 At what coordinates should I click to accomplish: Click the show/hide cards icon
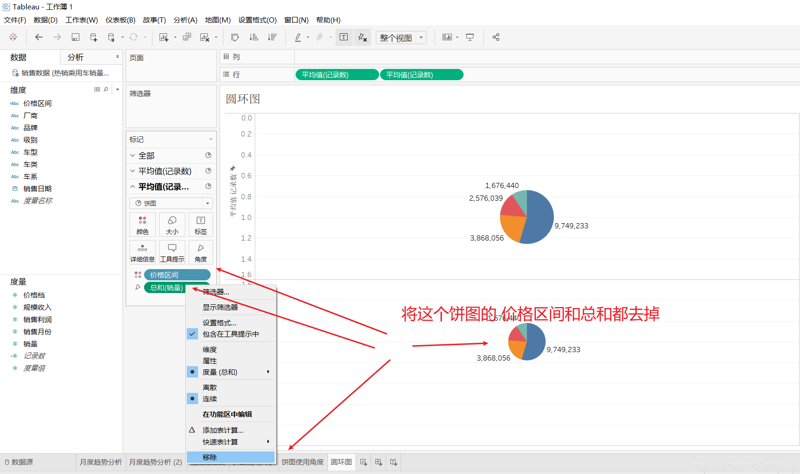[x=447, y=37]
